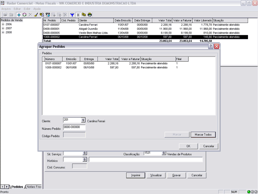
Task: Open lookup icon next to Classificação field
Action: pyautogui.click(x=164, y=153)
